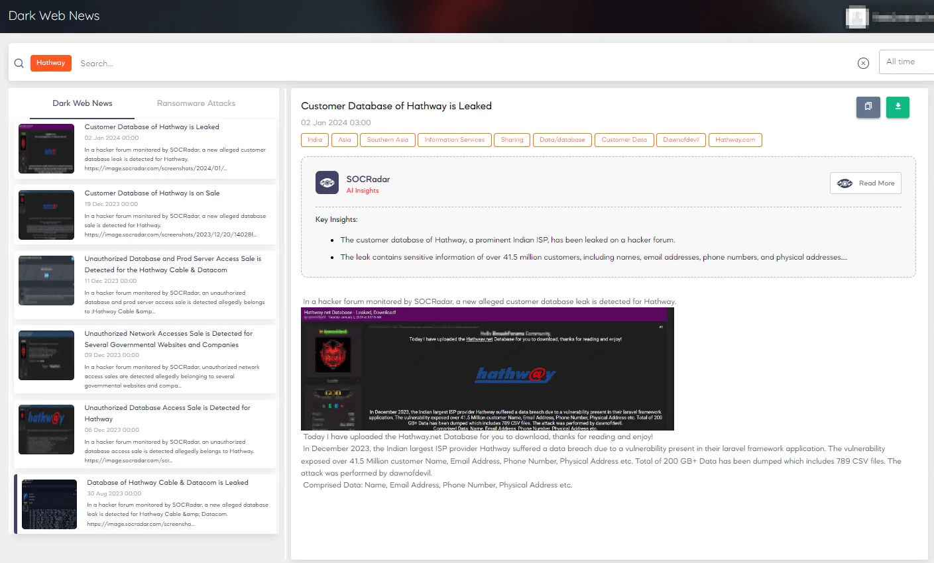Click the blurred user avatar icon
This screenshot has height=563, width=934.
coord(857,17)
